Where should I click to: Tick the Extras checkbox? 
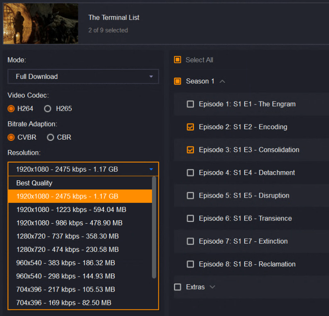click(177, 287)
